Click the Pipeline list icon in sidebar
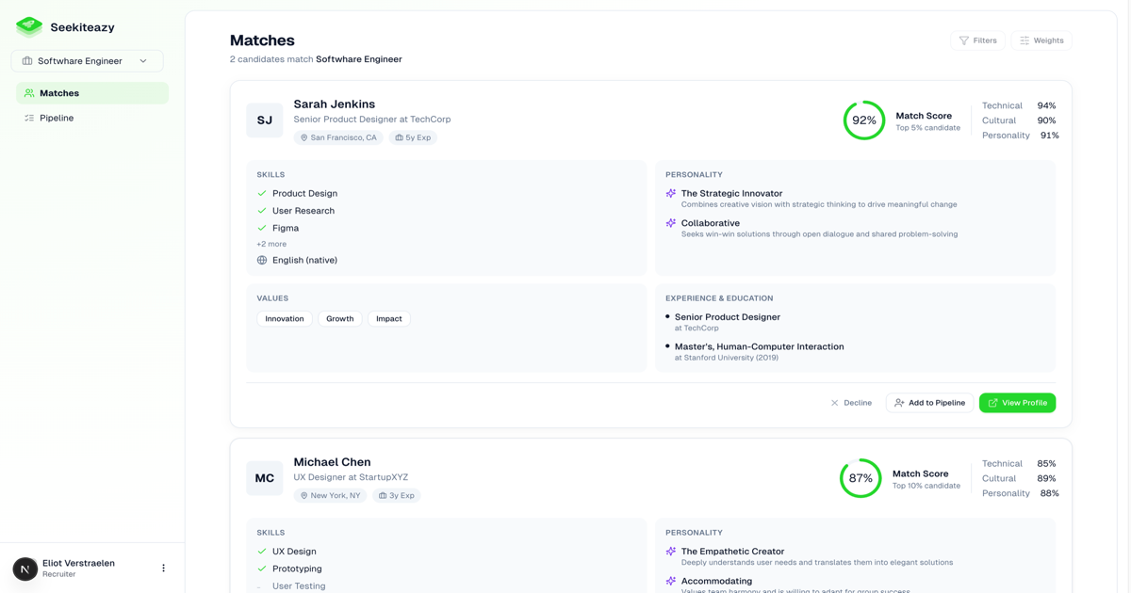Screen dimensions: 1131x593 [x=29, y=118]
